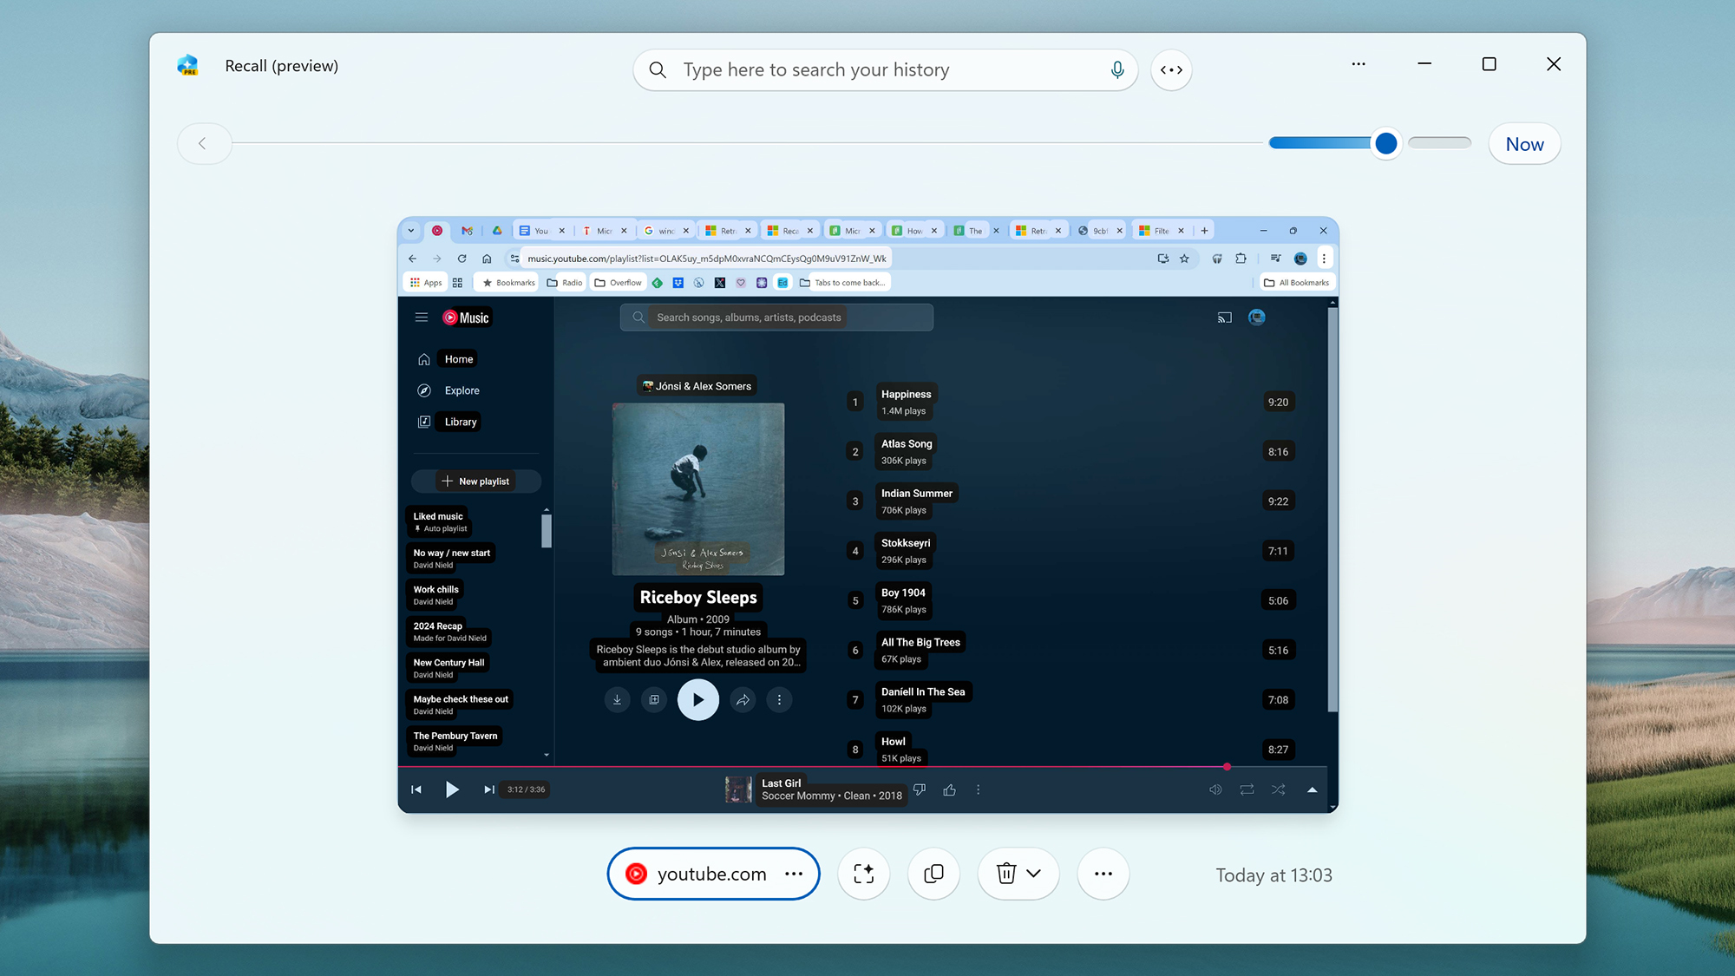The image size is (1735, 976).
Task: Open The Pembury Tavern playlist
Action: point(455,742)
